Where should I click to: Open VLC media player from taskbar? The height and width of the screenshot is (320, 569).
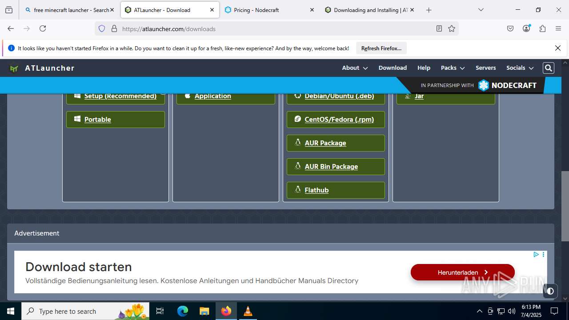[x=248, y=311]
